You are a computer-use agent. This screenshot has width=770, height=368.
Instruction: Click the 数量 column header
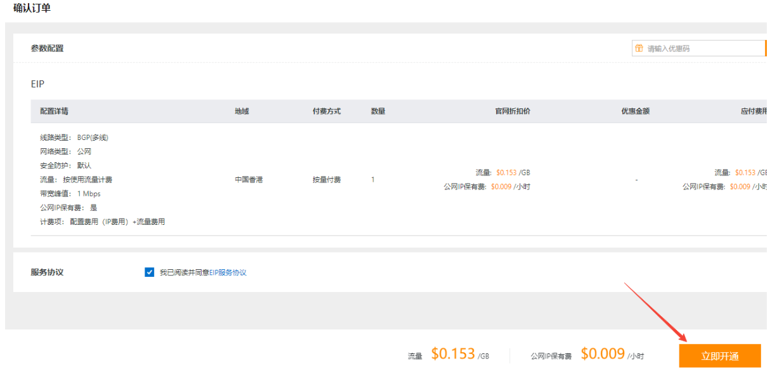click(x=378, y=111)
